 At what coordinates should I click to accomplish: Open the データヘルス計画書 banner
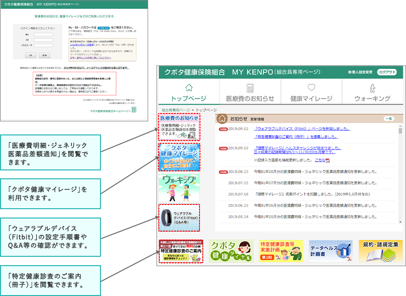coord(331,251)
